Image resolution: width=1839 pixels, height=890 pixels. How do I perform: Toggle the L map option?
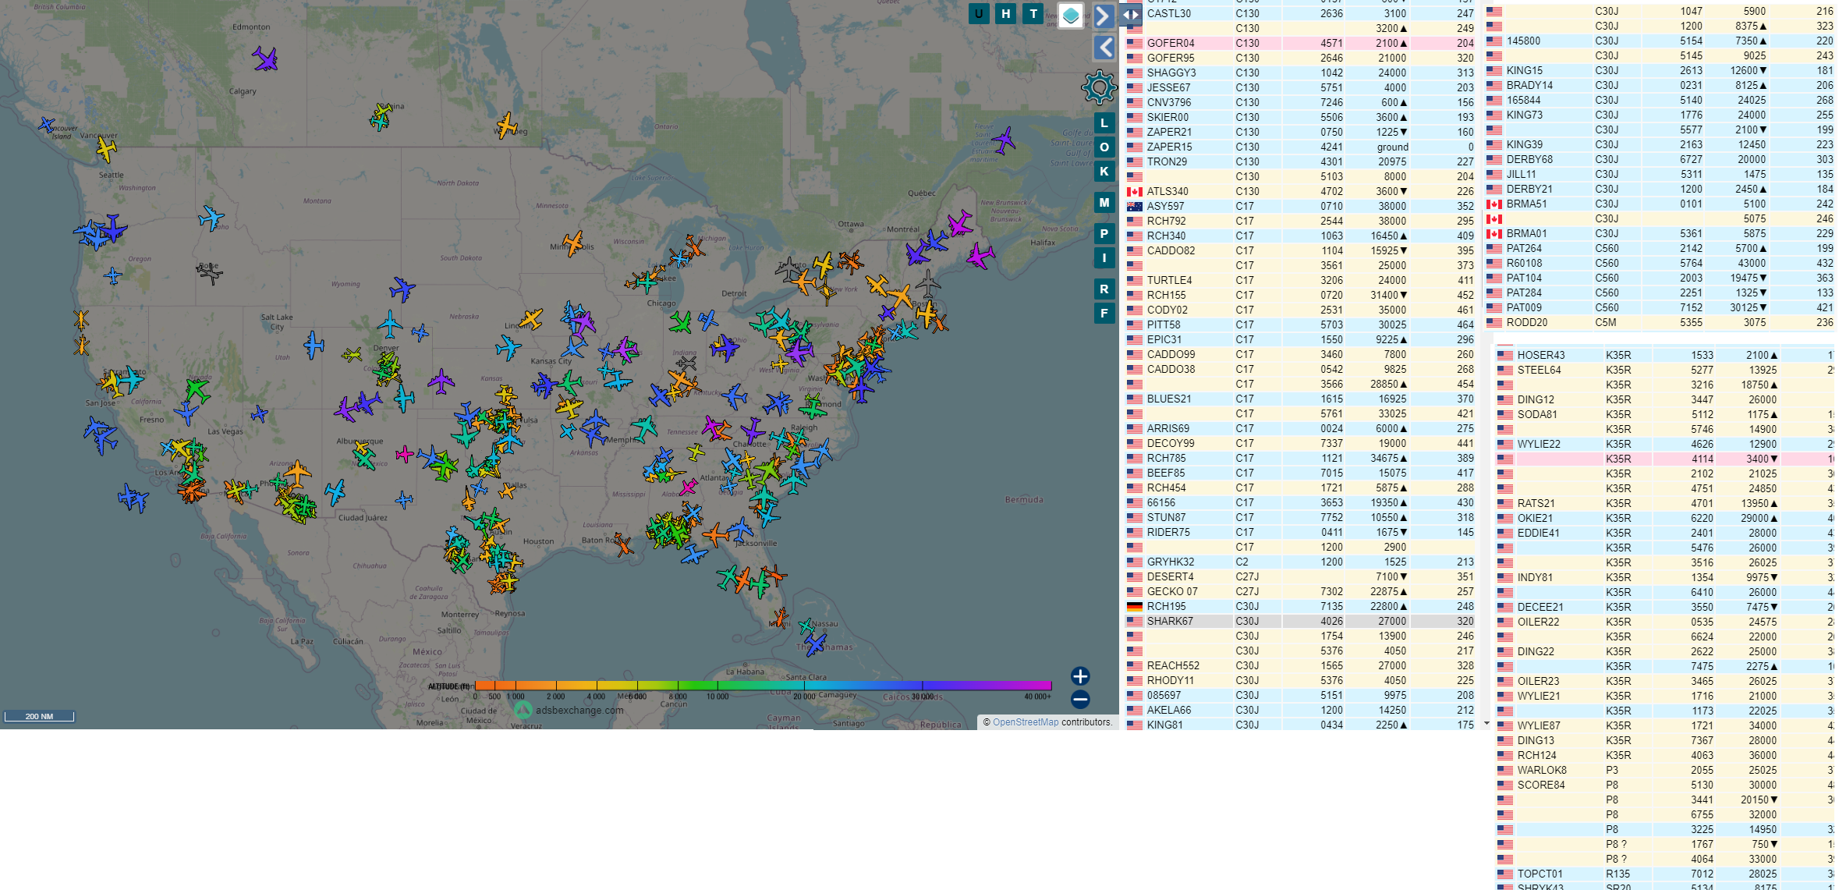1104,122
